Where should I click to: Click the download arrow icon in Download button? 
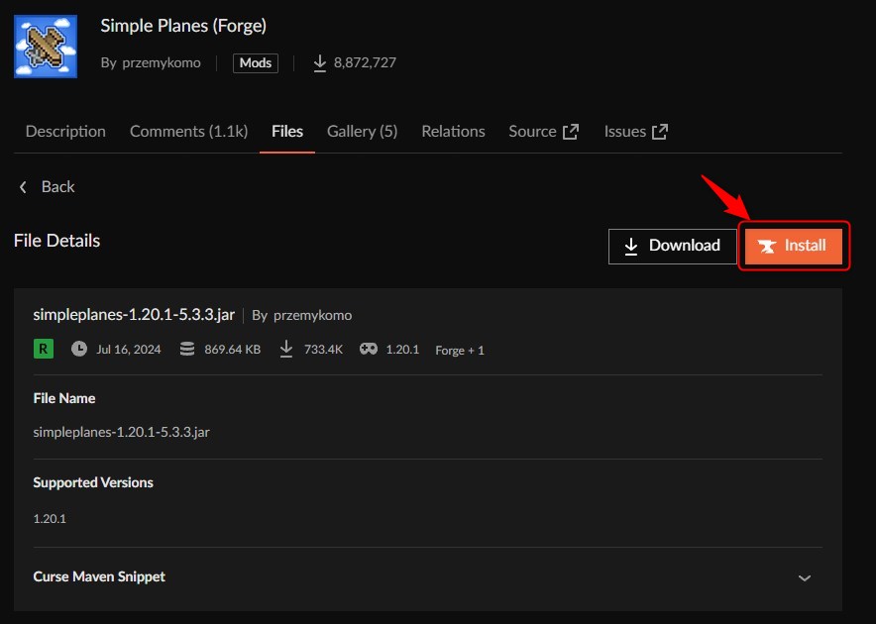(631, 247)
